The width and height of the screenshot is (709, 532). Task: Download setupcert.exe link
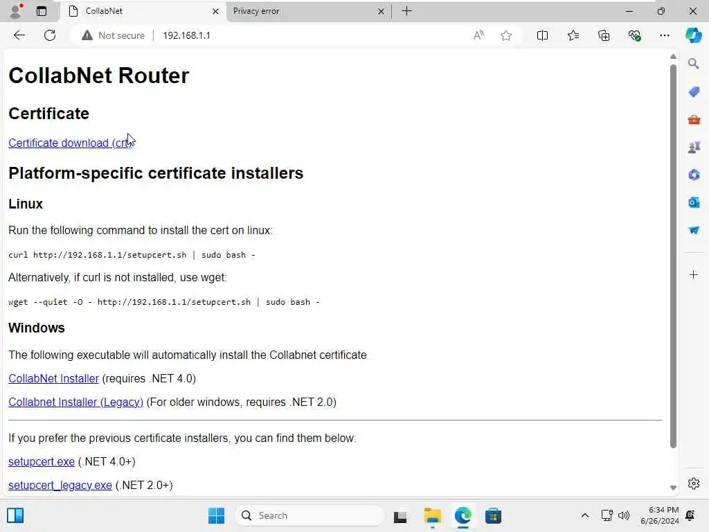click(41, 462)
